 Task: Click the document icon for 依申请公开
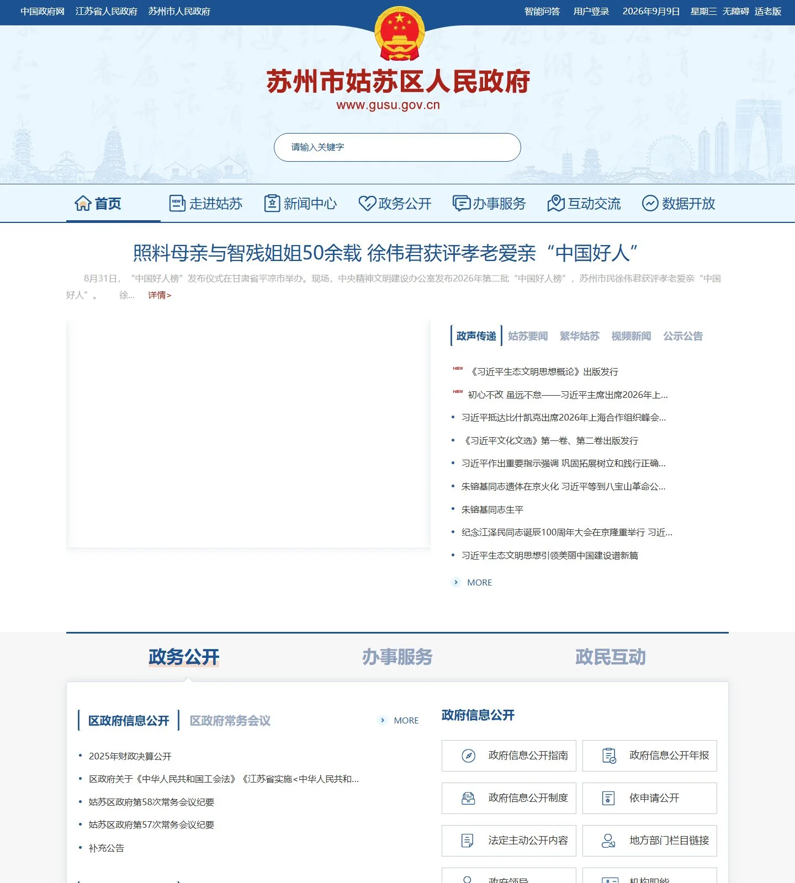608,798
